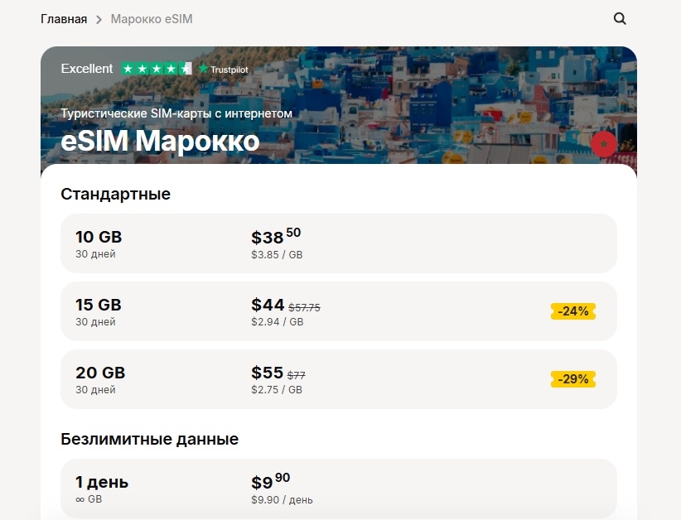
Task: Click the Стандартные section heading
Action: click(x=116, y=194)
